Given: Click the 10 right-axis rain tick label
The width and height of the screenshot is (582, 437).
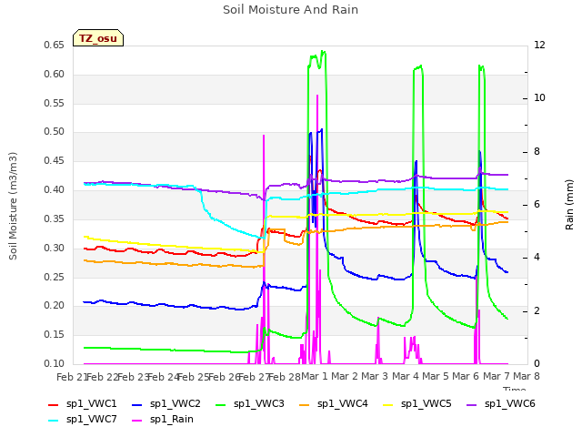Looking at the screenshot, I should point(539,98).
